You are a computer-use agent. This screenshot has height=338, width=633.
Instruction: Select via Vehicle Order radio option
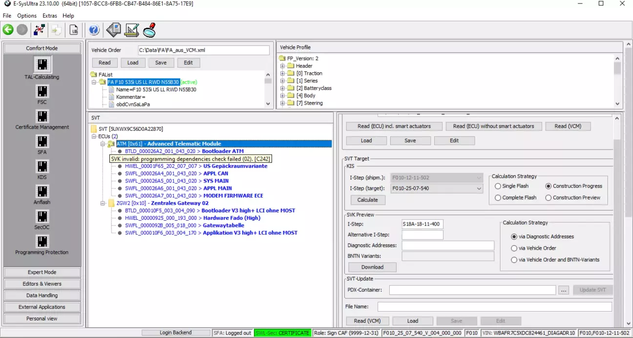coord(514,248)
